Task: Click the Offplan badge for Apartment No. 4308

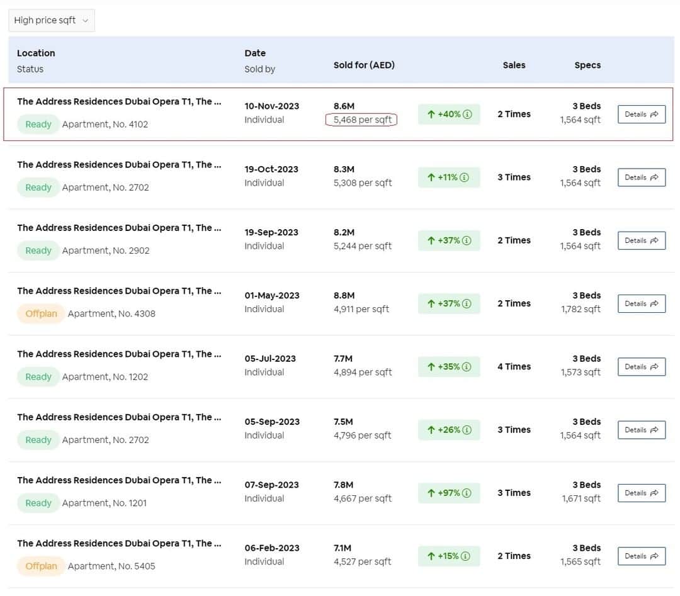Action: coord(41,313)
